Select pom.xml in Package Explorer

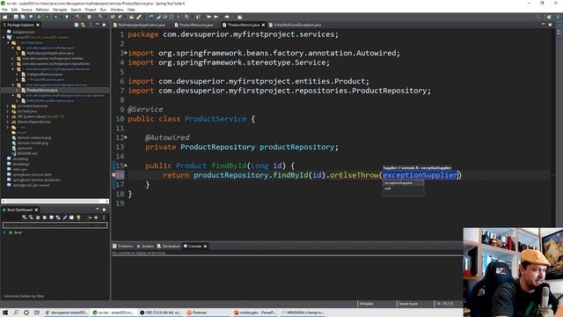pyautogui.click(x=24, y=148)
